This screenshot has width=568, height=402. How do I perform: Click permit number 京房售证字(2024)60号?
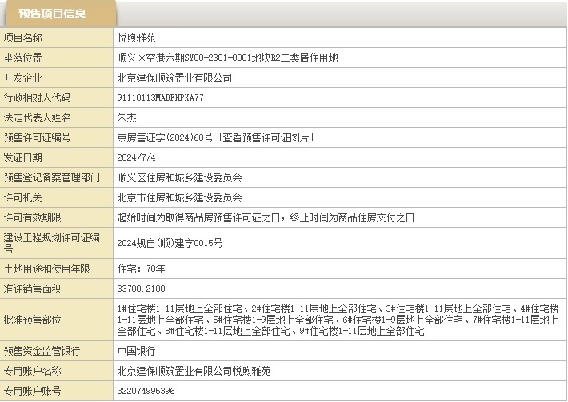pos(165,137)
